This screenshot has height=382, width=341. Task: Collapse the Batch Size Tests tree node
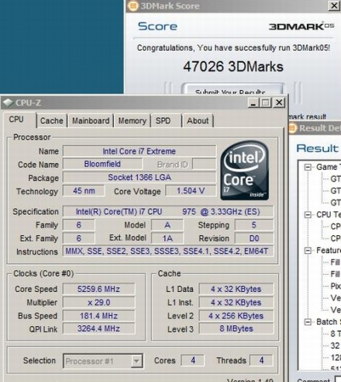pos(308,322)
